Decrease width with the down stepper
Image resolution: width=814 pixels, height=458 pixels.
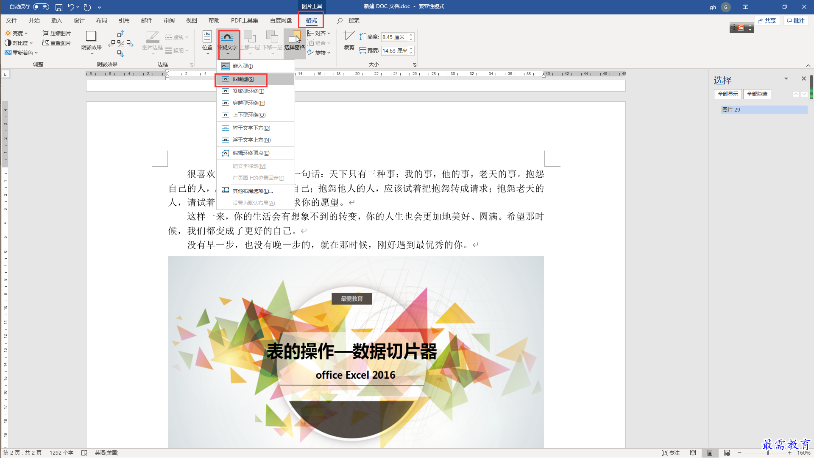coord(411,53)
